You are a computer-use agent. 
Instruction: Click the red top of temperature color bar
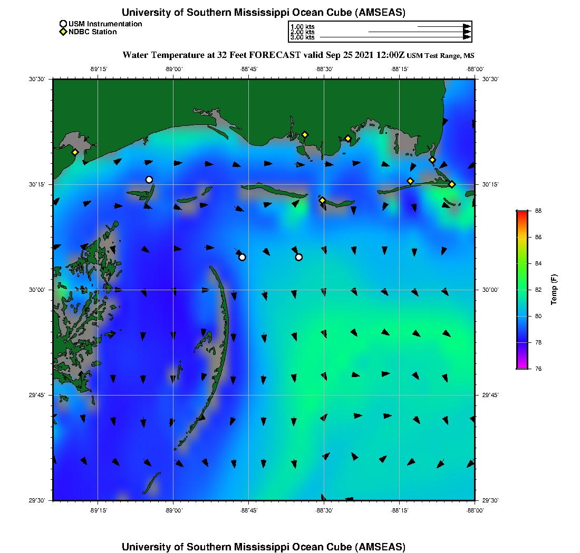pos(522,213)
